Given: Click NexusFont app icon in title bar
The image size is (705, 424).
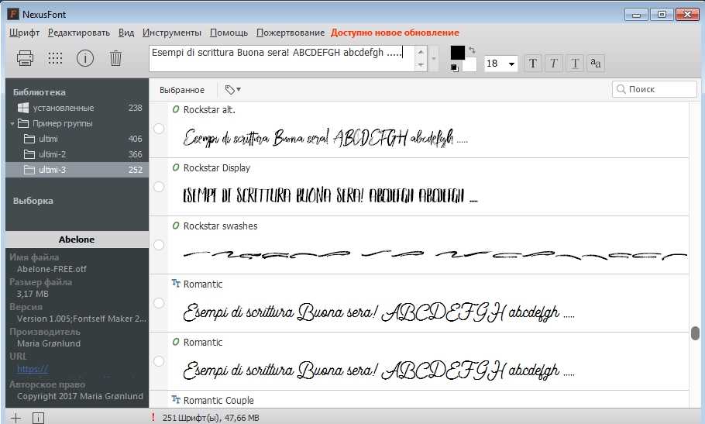Looking at the screenshot, I should point(13,14).
